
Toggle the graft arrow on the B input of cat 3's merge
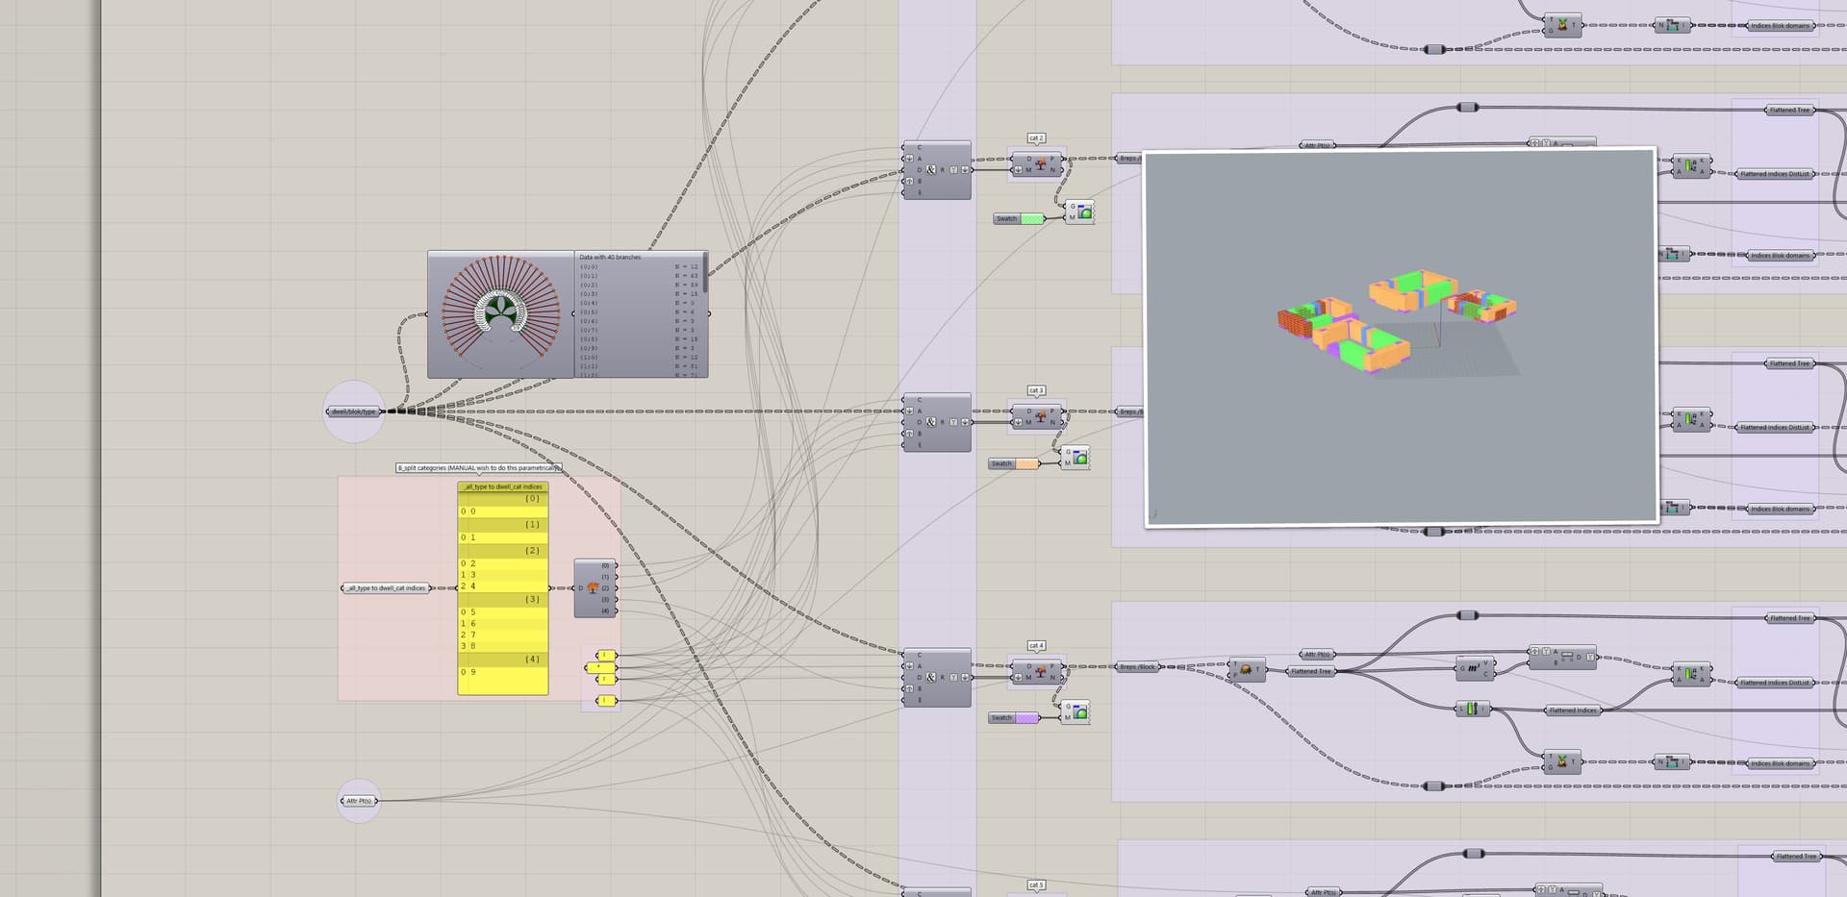(x=909, y=433)
